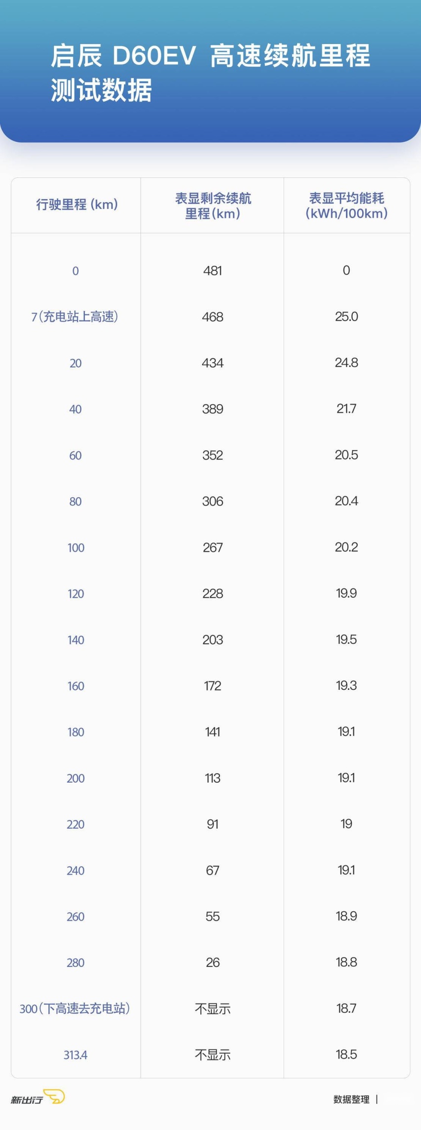Select the 280 mileage row label
Viewport: 421px width, 1130px height.
click(x=75, y=962)
